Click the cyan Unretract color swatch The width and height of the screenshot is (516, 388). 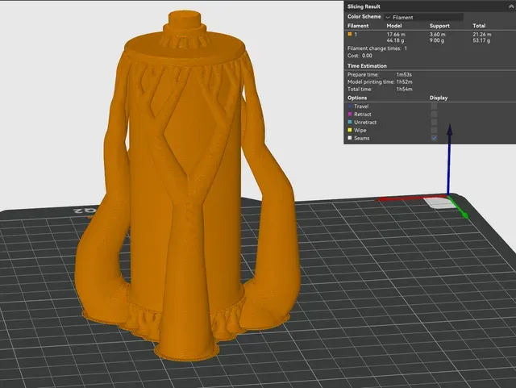pyautogui.click(x=350, y=122)
